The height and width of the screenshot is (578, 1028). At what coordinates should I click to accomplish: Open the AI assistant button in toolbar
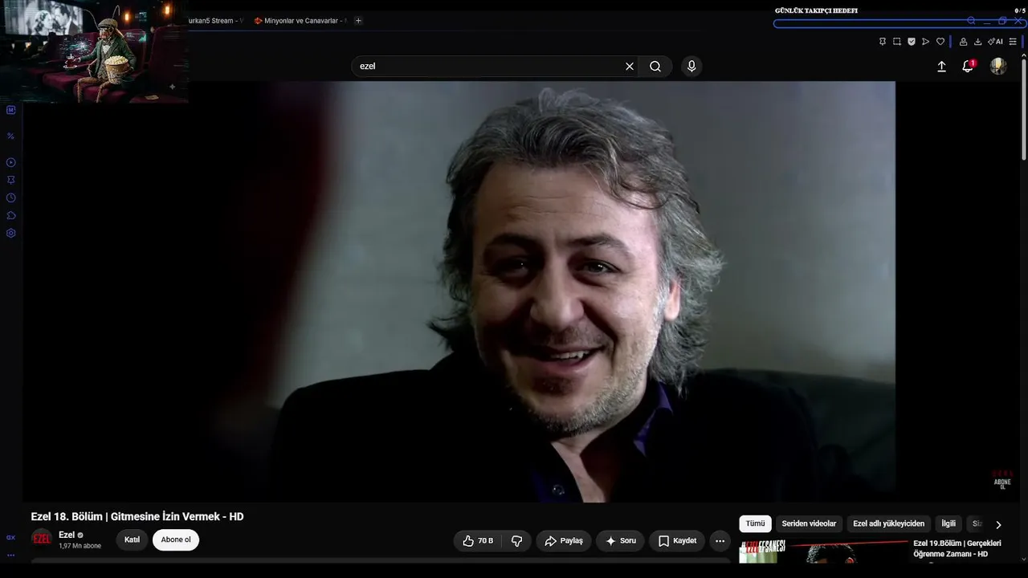[996, 42]
